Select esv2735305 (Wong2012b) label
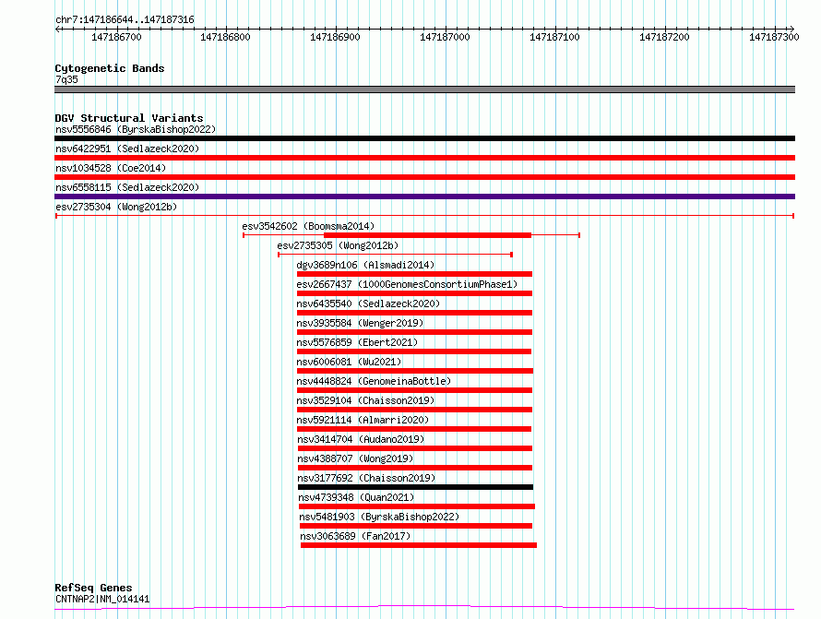The image size is (821, 619). (338, 245)
